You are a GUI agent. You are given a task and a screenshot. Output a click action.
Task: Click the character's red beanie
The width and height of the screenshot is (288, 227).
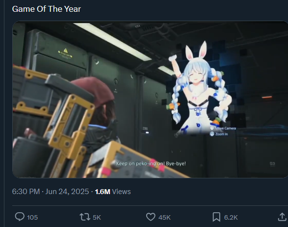click(x=94, y=91)
